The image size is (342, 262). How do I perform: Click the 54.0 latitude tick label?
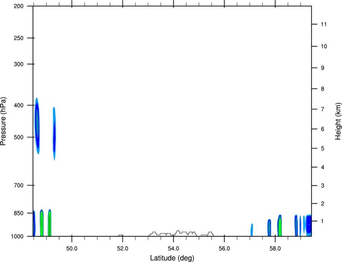click(x=173, y=249)
